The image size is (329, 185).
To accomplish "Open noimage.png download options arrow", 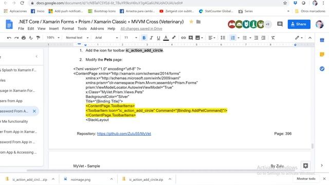I will tap(112, 179).
